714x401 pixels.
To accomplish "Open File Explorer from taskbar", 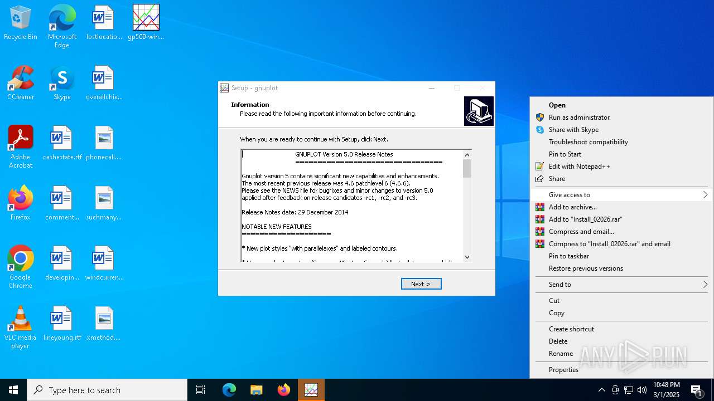I will pos(257,390).
